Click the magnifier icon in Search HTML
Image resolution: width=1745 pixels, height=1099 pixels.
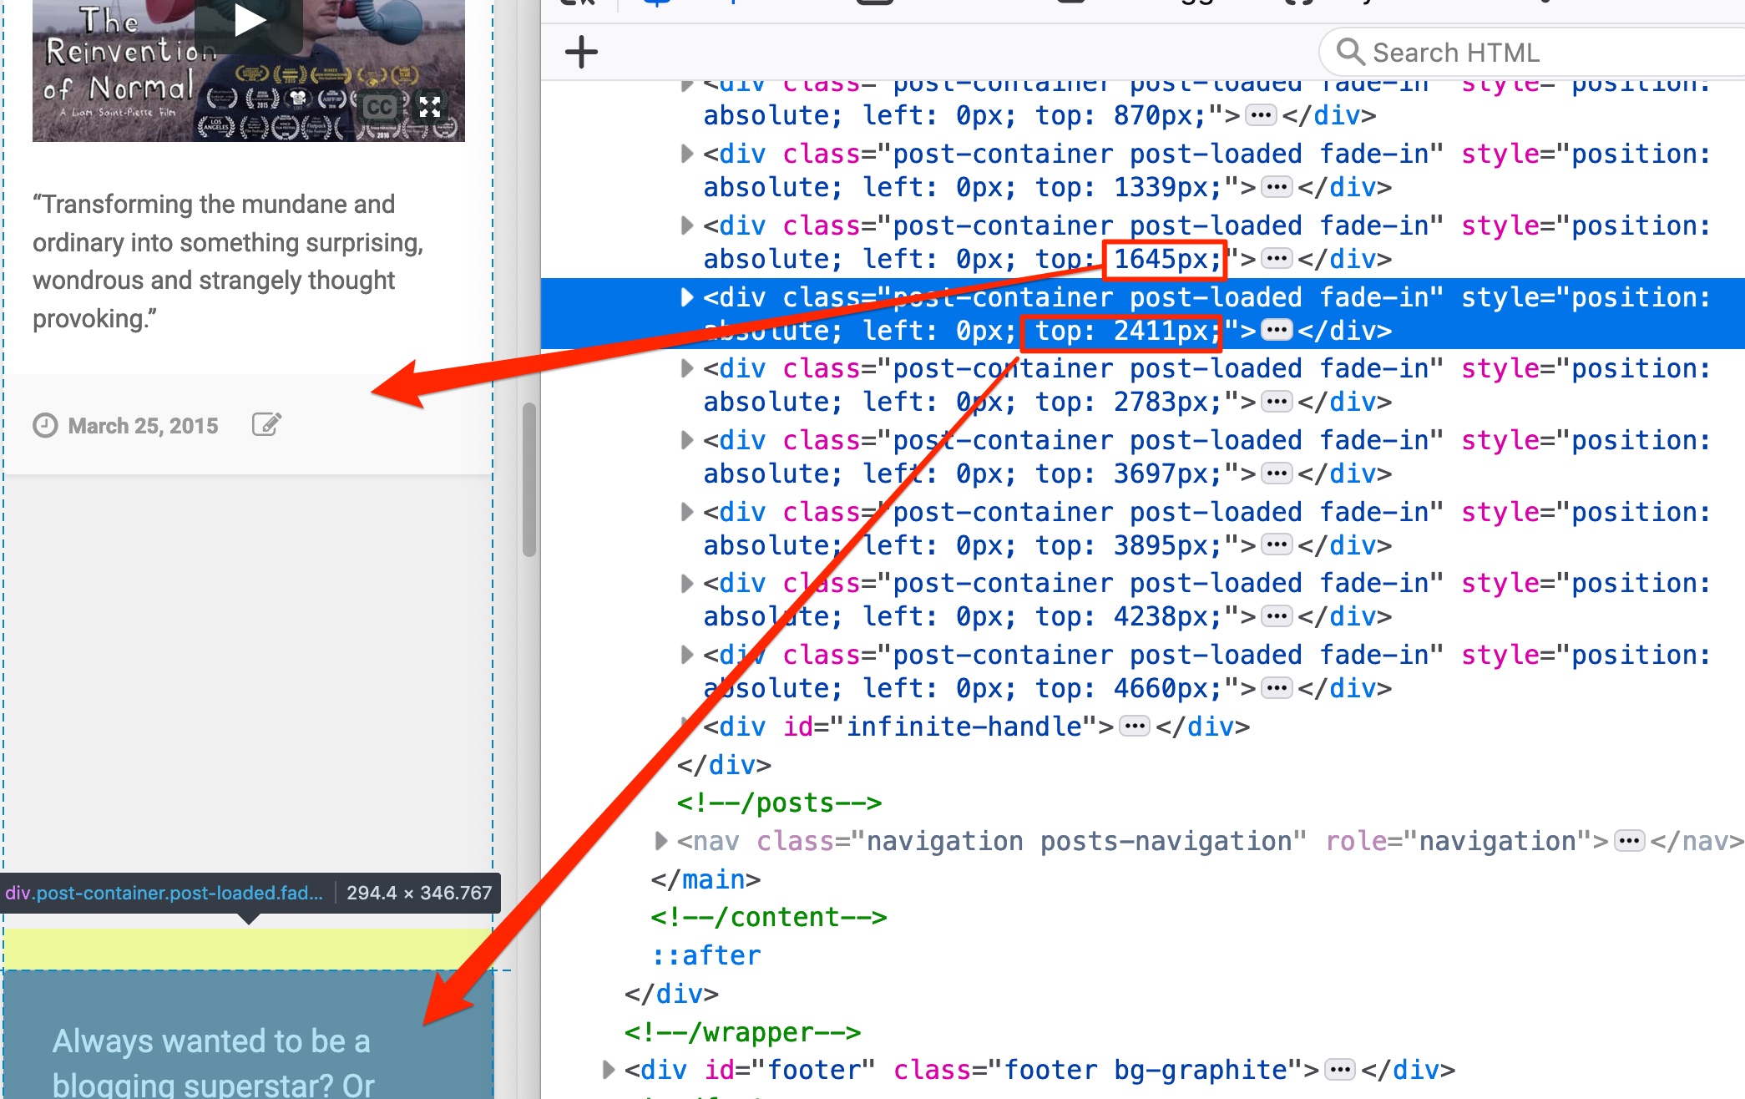tap(1349, 52)
